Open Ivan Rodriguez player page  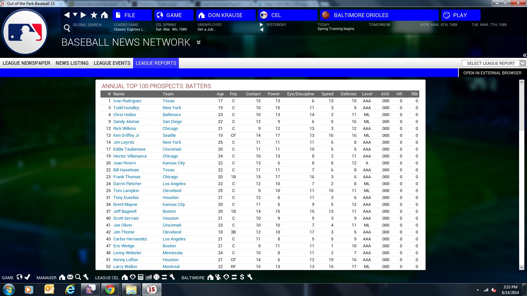point(127,101)
